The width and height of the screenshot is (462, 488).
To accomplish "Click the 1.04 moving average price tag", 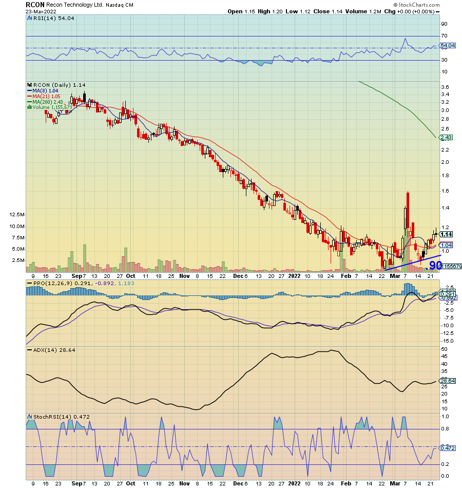I will click(x=446, y=245).
